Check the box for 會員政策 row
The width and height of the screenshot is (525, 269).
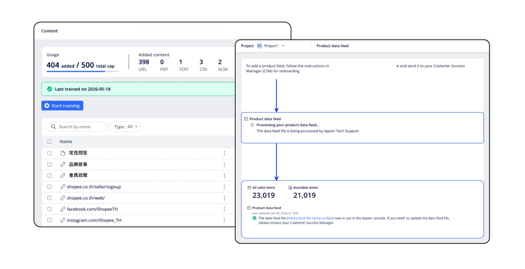50,176
